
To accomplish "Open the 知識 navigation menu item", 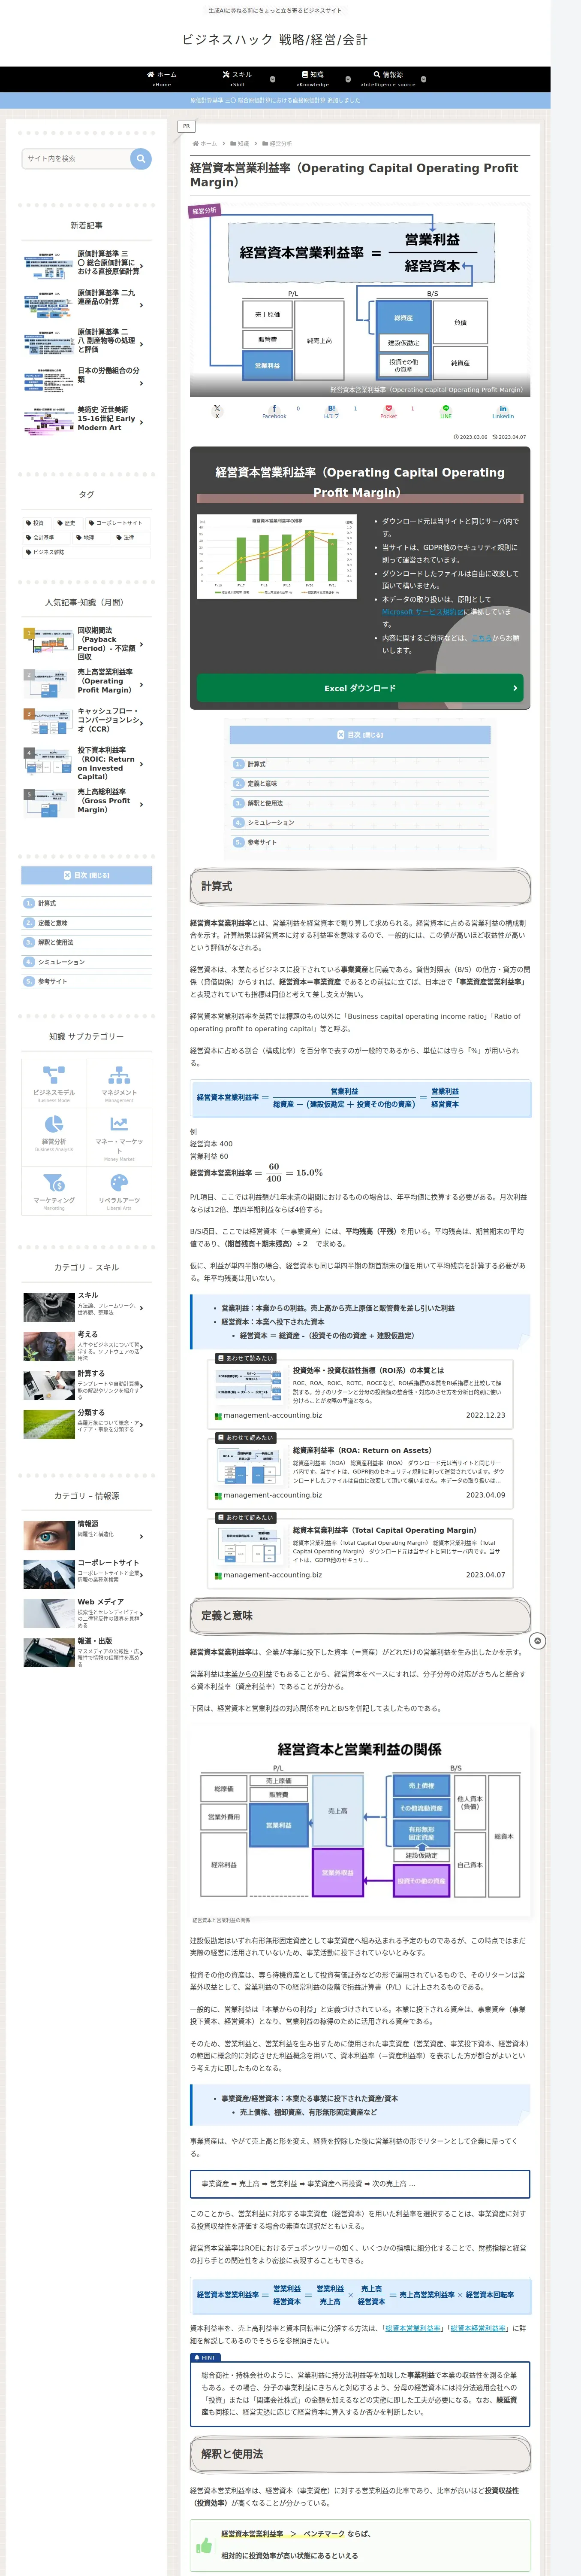I will [313, 79].
